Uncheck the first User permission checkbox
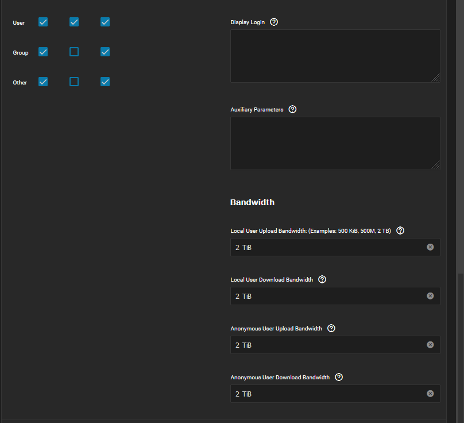The height and width of the screenshot is (423, 464). pyautogui.click(x=43, y=22)
